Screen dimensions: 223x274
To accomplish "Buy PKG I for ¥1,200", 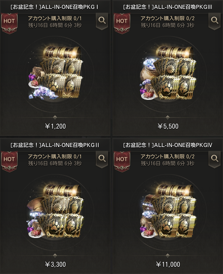I will pos(55,126).
